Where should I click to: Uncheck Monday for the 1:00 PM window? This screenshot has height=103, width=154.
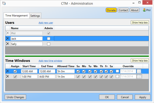click(x=84, y=77)
